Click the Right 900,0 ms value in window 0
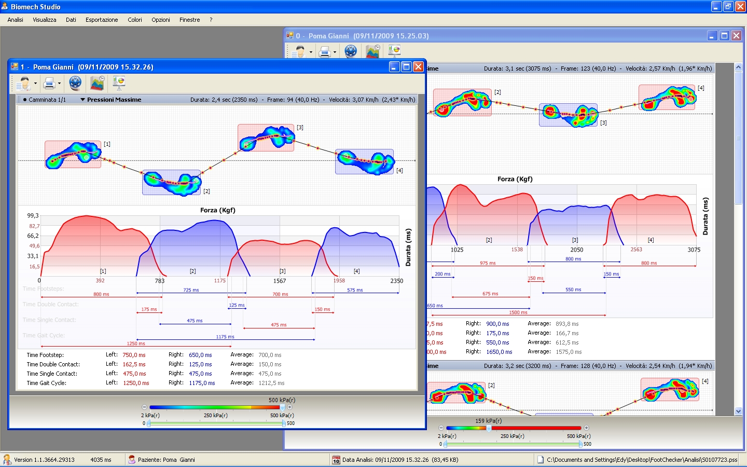The image size is (747, 467). click(497, 324)
